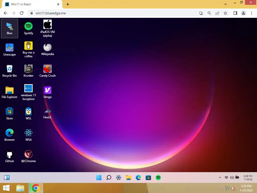
Task: Open host Windows Start button
Action: pos(6,188)
